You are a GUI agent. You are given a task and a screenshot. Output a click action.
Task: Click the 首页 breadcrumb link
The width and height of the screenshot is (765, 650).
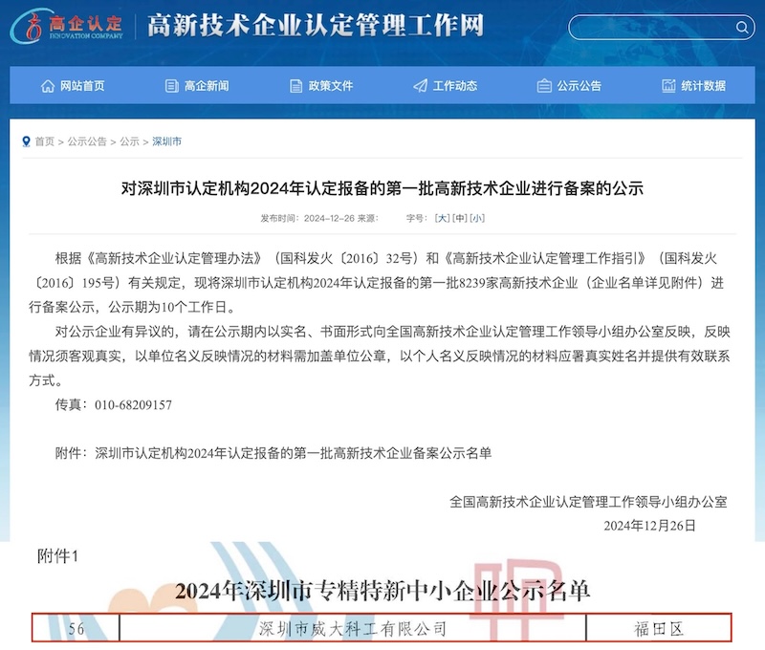[x=45, y=141]
